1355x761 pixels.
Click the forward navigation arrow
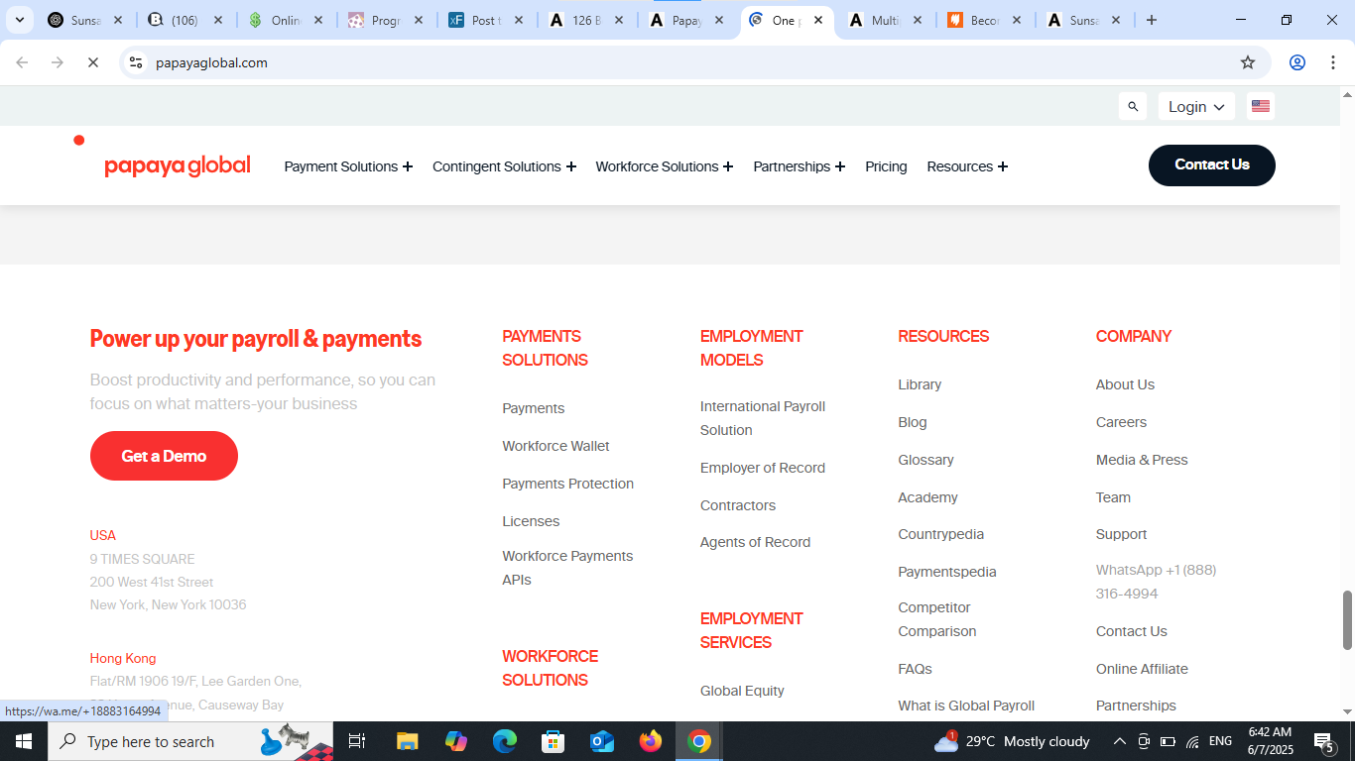coord(58,62)
